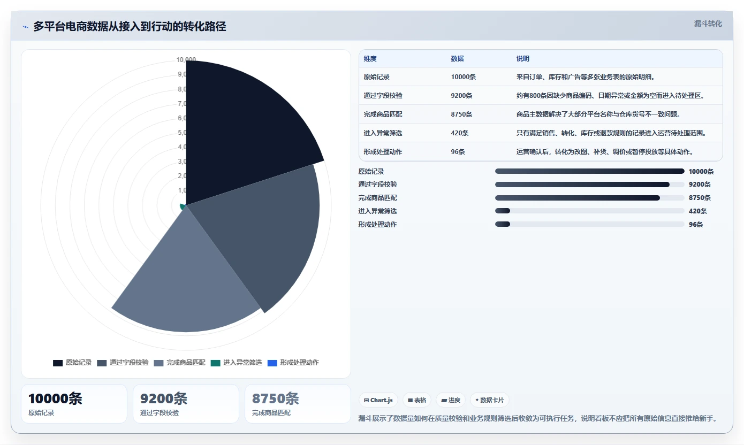
Task: Click the 形成处理动作 legend label text
Action: 299,363
